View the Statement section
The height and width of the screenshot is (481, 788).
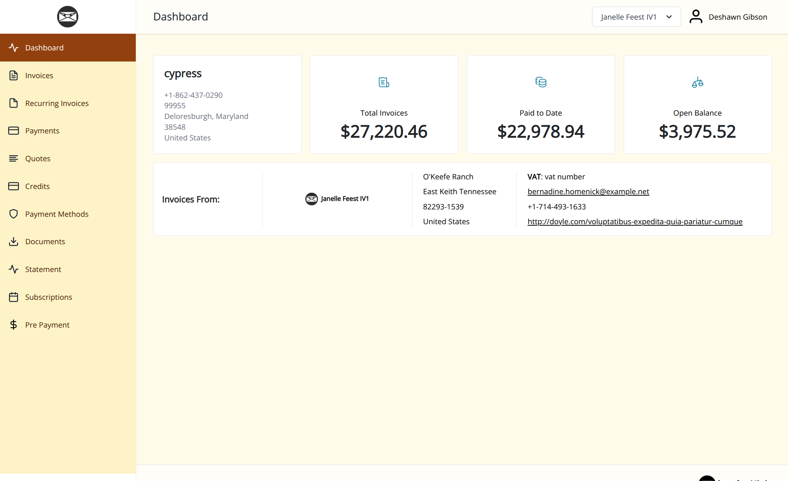pyautogui.click(x=68, y=269)
